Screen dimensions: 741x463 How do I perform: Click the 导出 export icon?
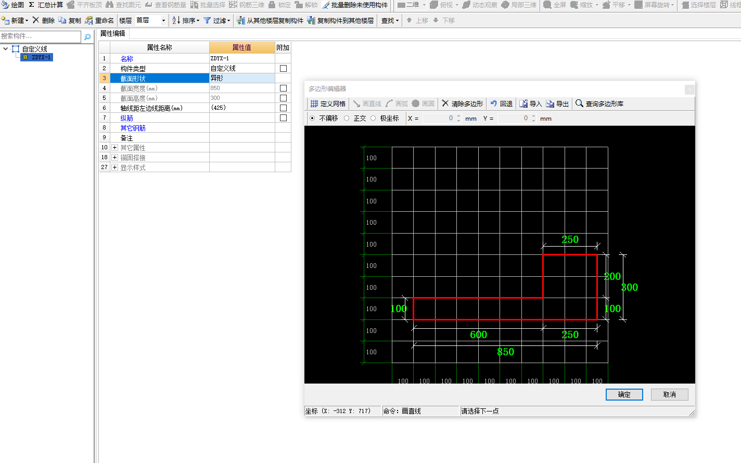pos(550,104)
